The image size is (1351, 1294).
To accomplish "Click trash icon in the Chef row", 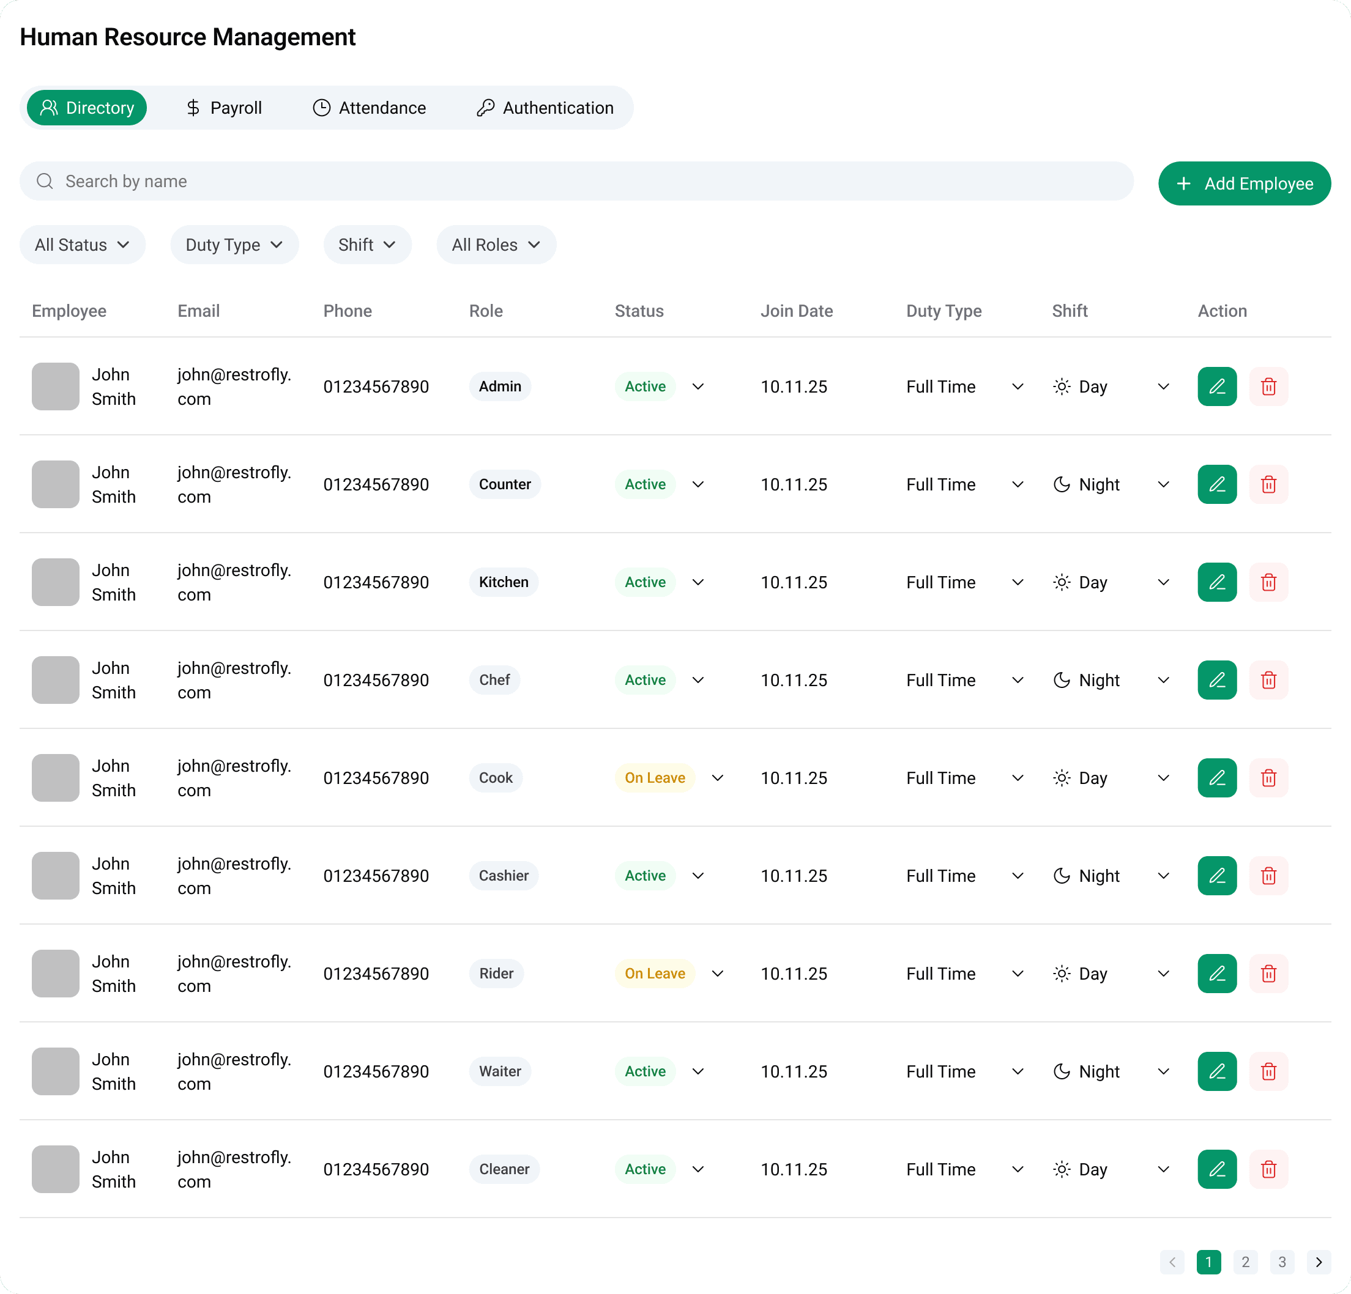I will point(1268,680).
